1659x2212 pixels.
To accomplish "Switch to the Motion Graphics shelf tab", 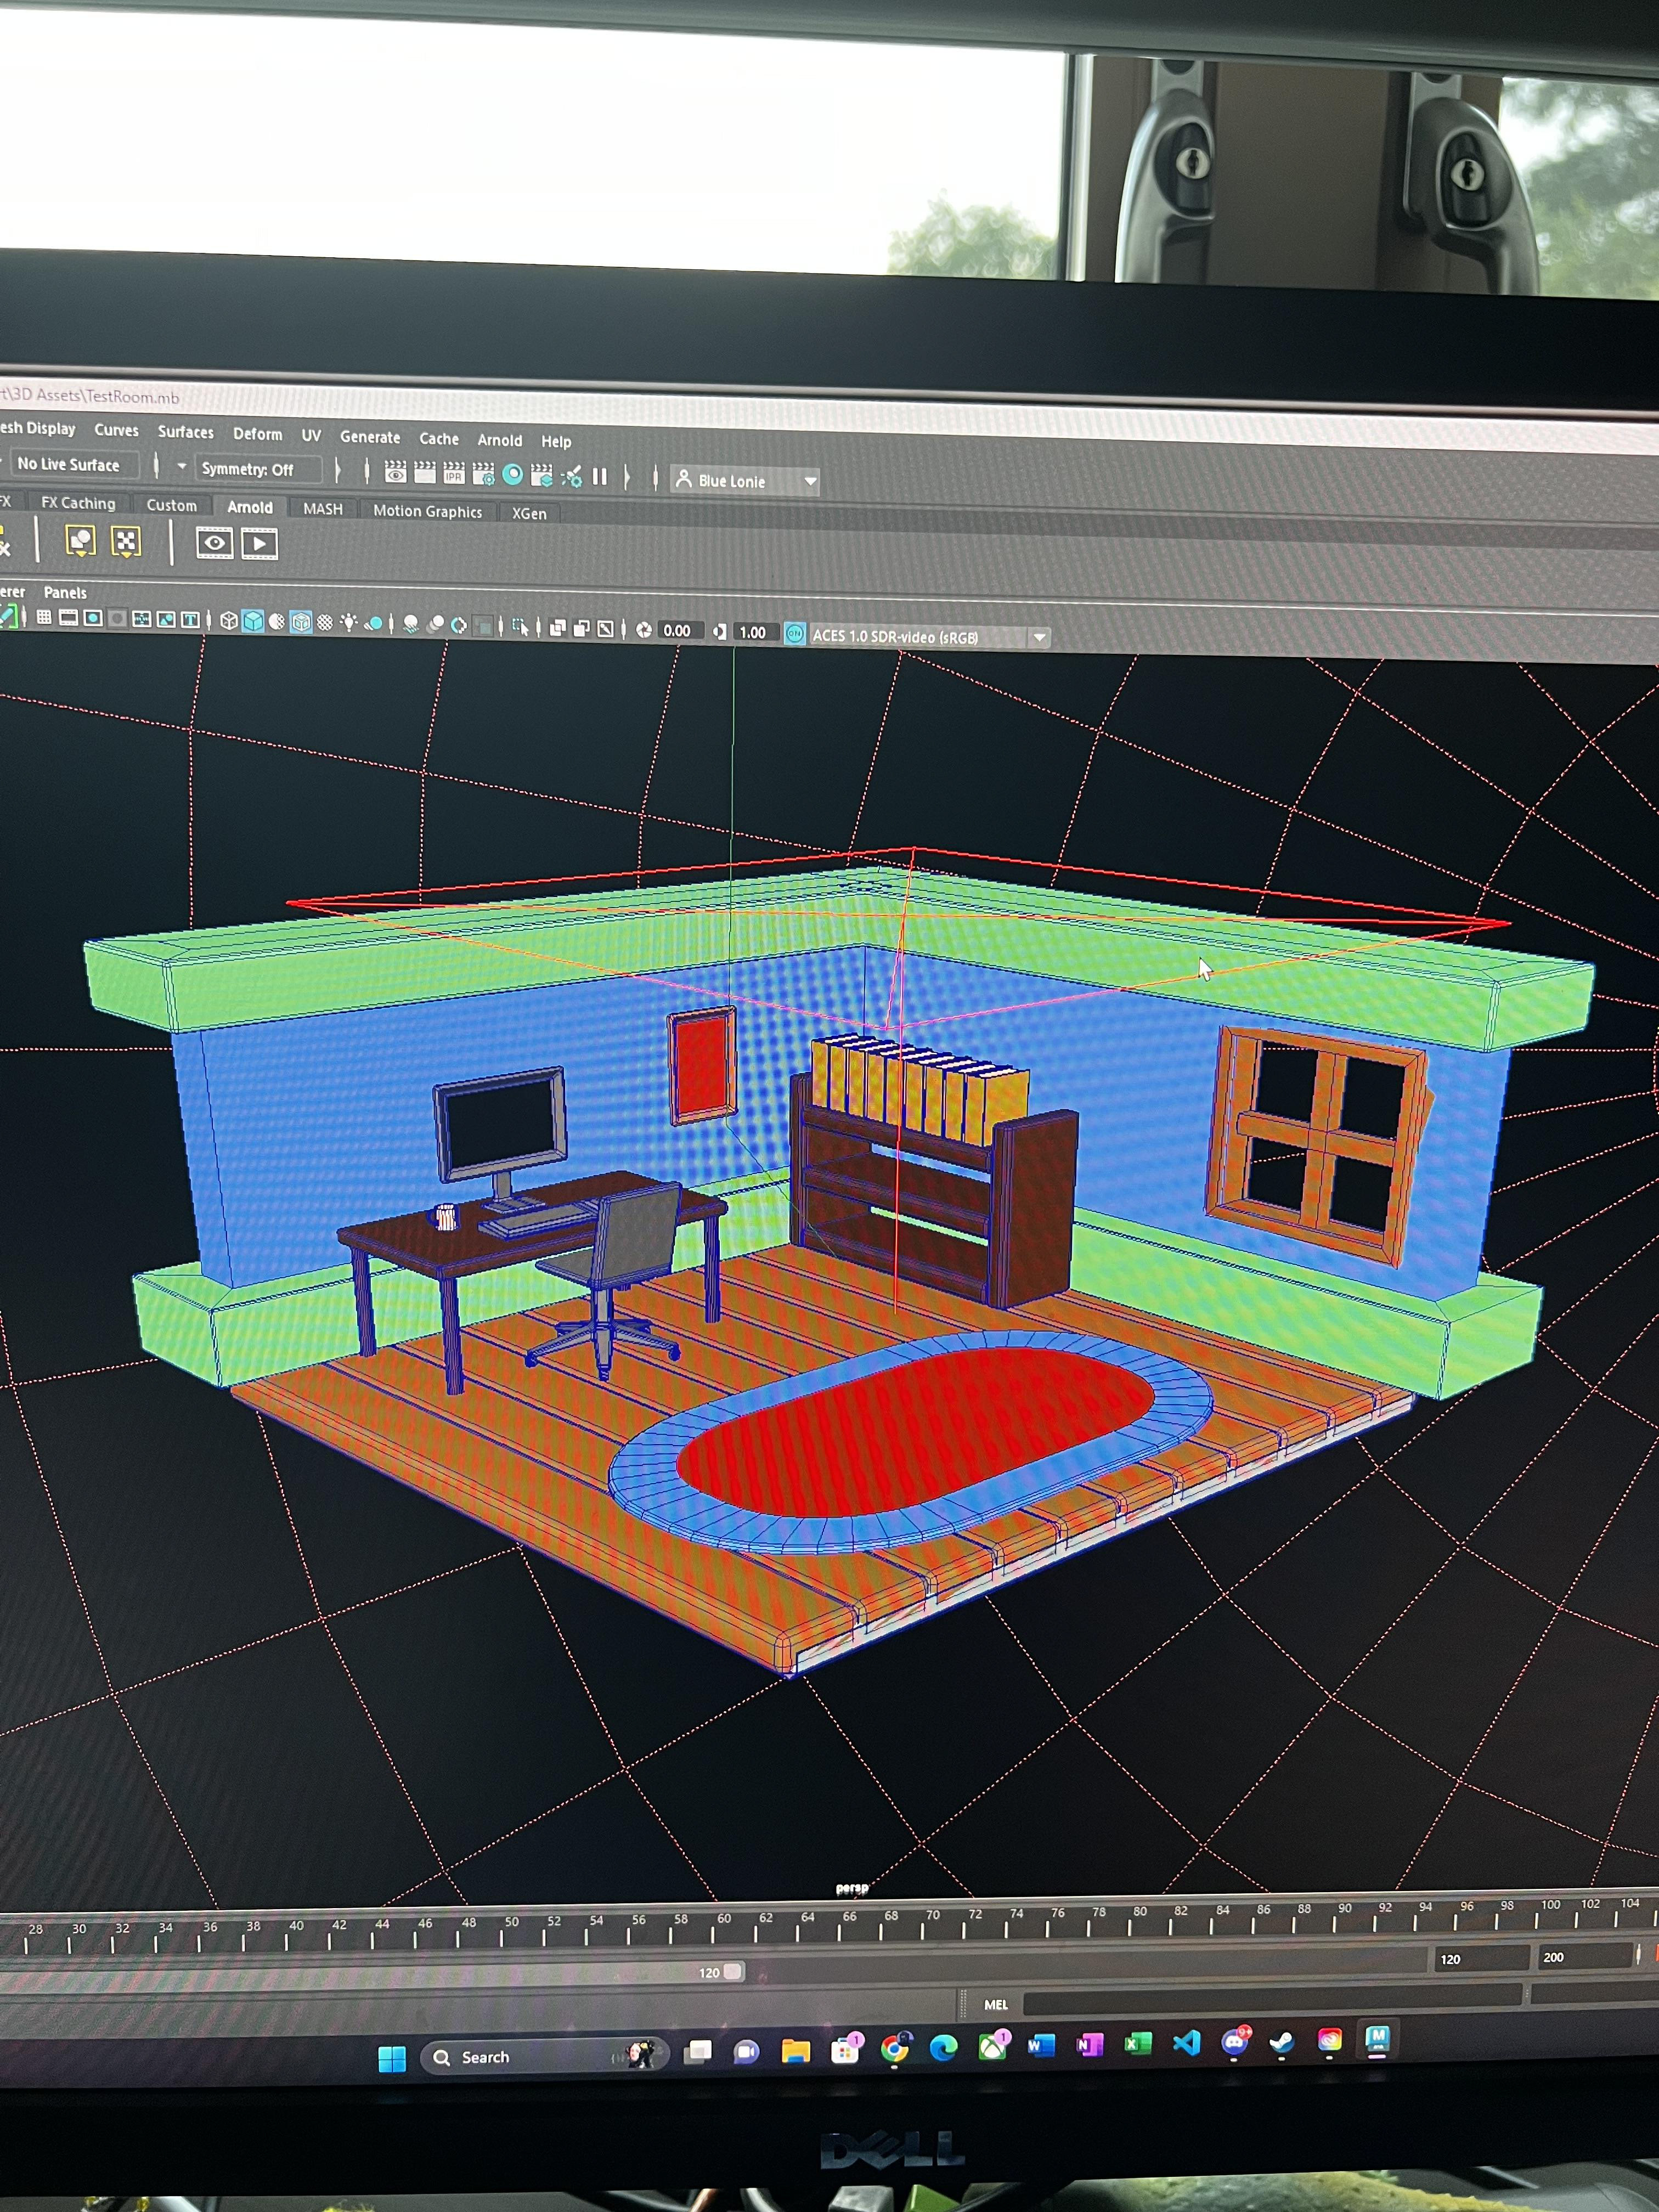I will point(428,512).
